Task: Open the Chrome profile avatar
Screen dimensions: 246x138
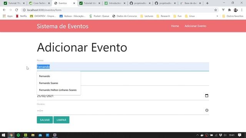Action: click(x=236, y=10)
